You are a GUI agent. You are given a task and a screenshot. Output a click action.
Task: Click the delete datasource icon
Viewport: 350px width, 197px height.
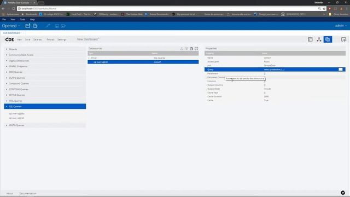click(196, 49)
